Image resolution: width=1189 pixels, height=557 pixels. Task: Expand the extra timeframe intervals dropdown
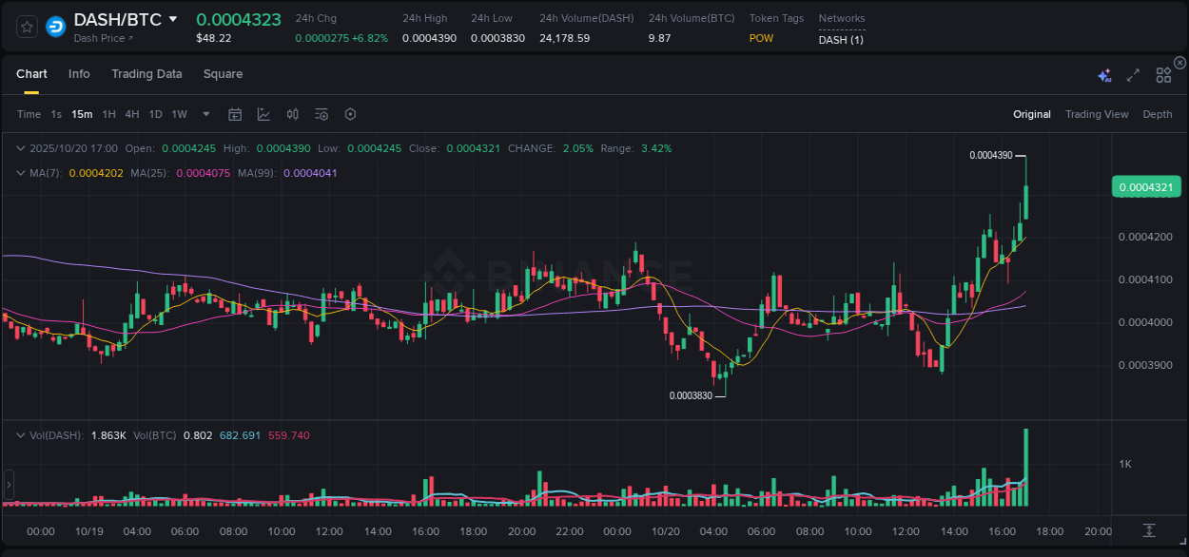tap(205, 113)
